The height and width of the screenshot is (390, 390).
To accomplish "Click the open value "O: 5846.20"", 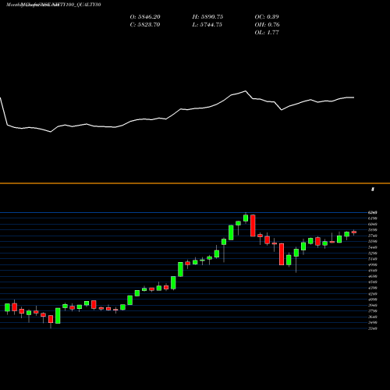I will 145,17.
